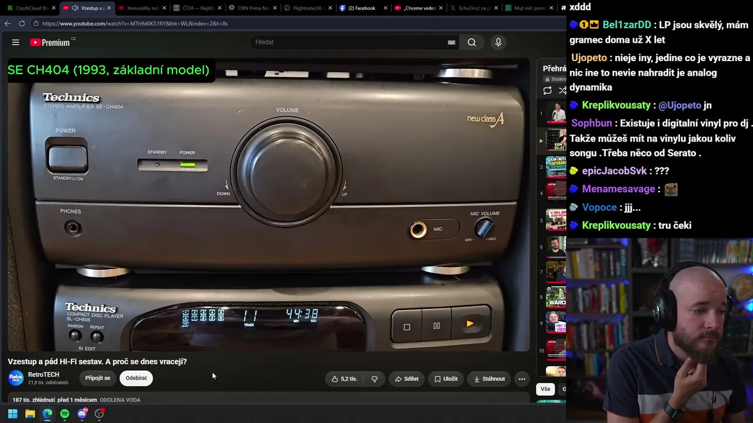
Task: Click Připojit se button
Action: click(x=98, y=378)
